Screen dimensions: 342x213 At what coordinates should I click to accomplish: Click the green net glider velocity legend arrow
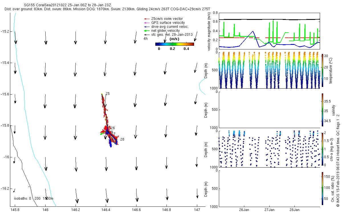pos(147,30)
